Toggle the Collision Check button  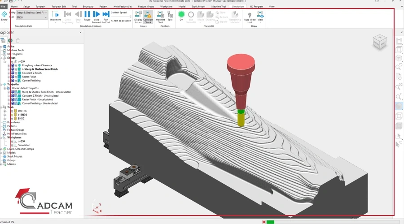coord(148,17)
